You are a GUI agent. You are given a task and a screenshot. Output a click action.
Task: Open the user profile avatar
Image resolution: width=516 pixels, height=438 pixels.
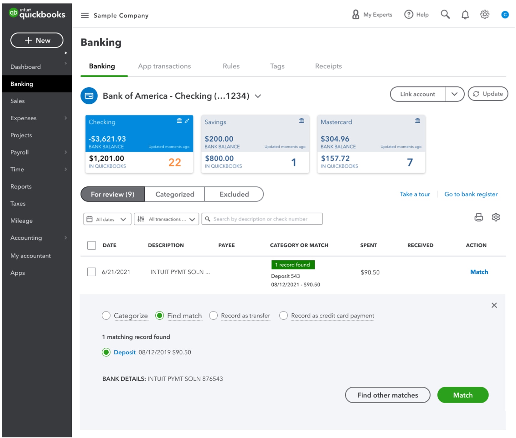click(505, 14)
